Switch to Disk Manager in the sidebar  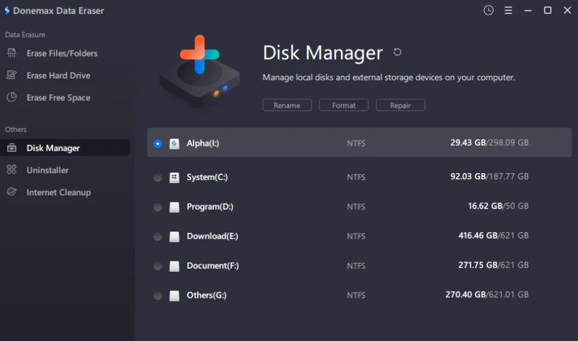click(x=65, y=148)
